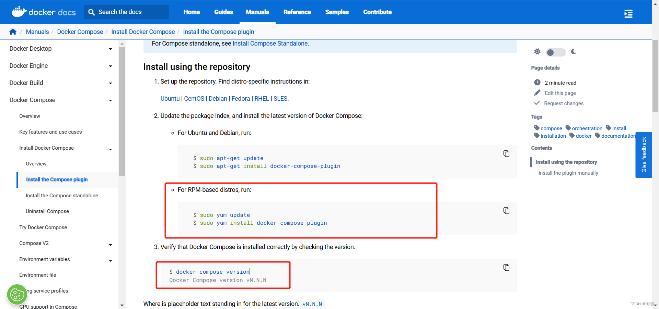
Task: Click the Request changes checkmark icon
Action: point(537,103)
